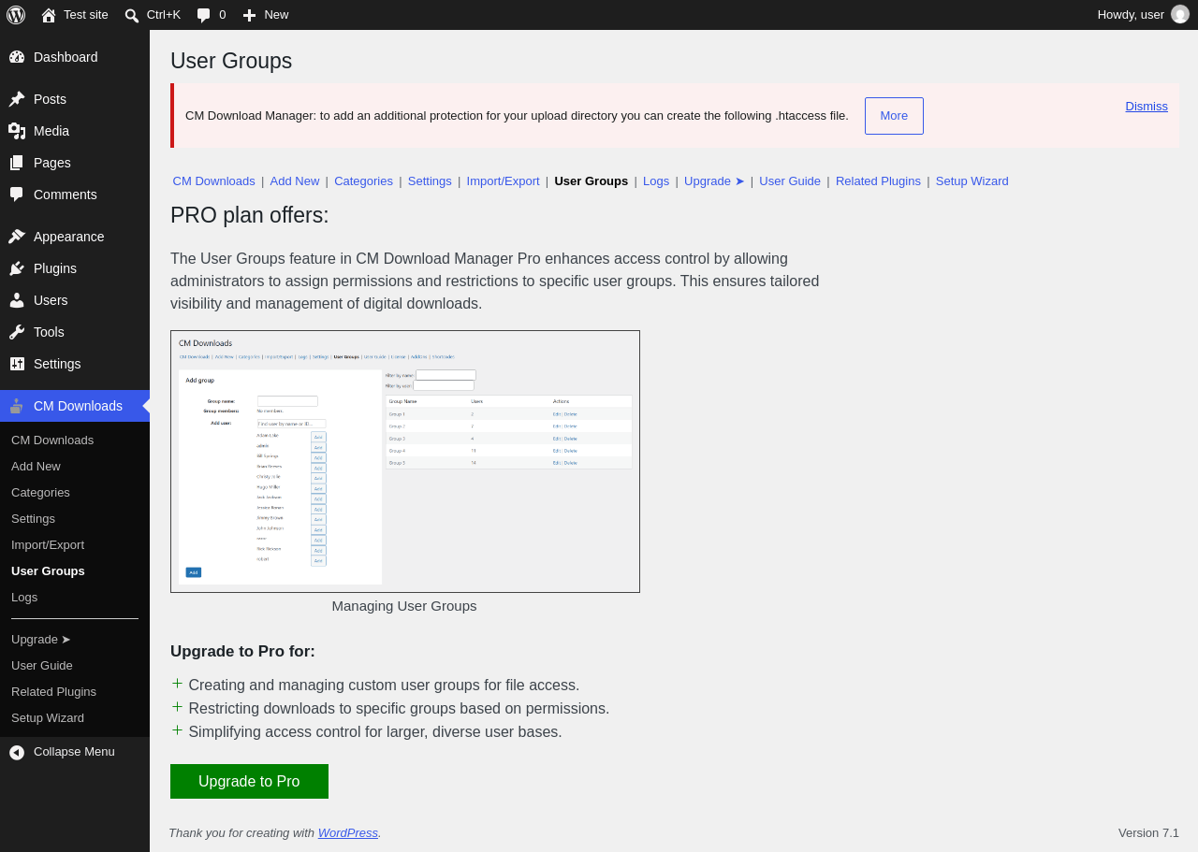Open Tools menu item
This screenshot has width=1198, height=852.
tap(75, 332)
